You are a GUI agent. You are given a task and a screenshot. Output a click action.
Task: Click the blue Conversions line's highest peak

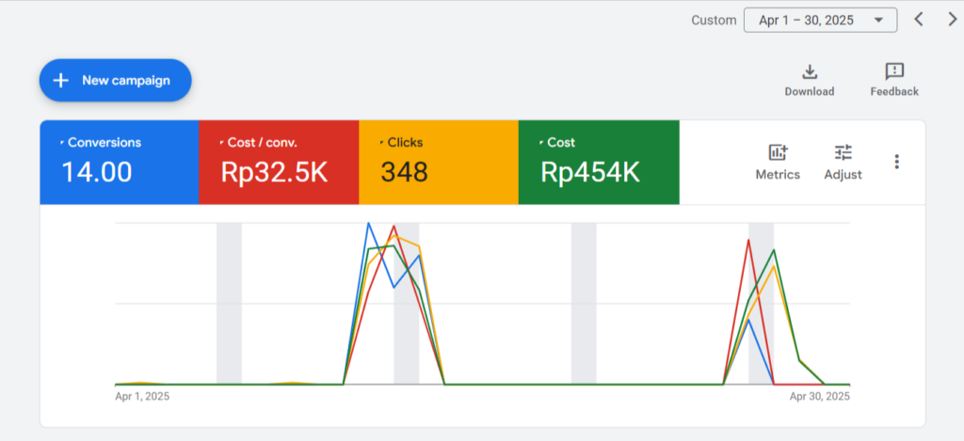point(368,224)
